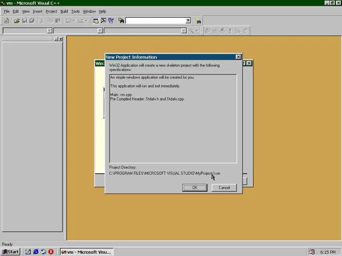
Task: Click the project directory path text
Action: tap(165, 173)
